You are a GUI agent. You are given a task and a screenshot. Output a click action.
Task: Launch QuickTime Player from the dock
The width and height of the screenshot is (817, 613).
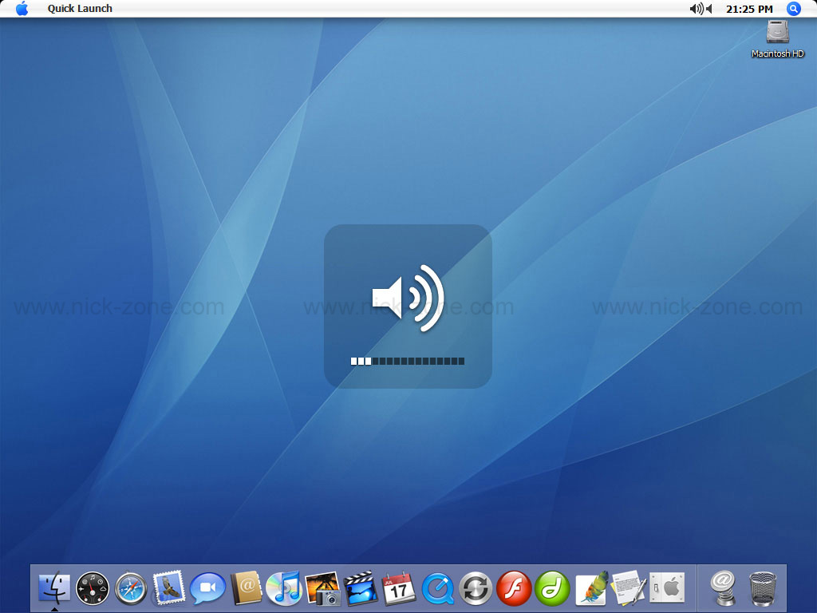tap(438, 589)
